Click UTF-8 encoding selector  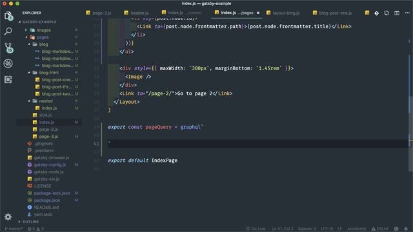pyautogui.click(x=327, y=229)
